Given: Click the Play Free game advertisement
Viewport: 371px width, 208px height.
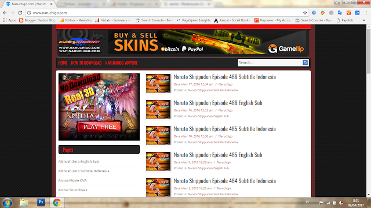Looking at the screenshot, I should click(x=99, y=107).
